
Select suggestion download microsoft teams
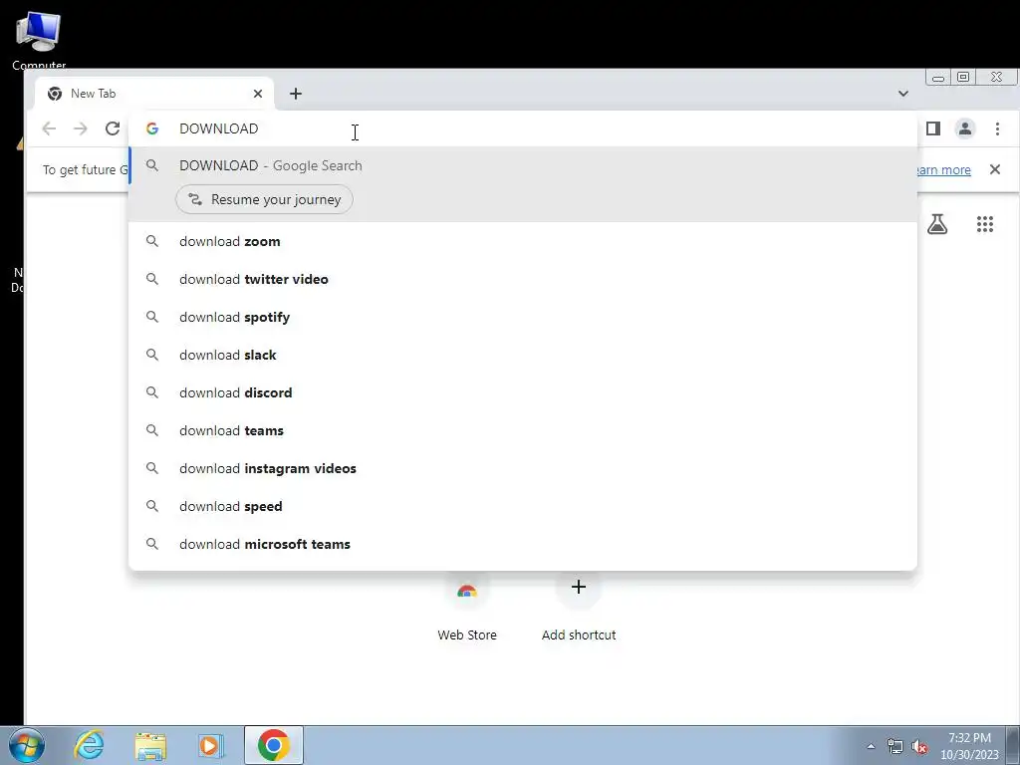[523, 544]
